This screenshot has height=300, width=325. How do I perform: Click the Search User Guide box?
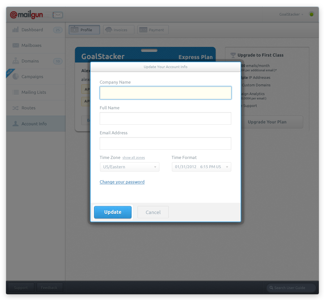(291, 287)
